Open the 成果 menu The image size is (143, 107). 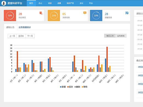[x=59, y=3]
